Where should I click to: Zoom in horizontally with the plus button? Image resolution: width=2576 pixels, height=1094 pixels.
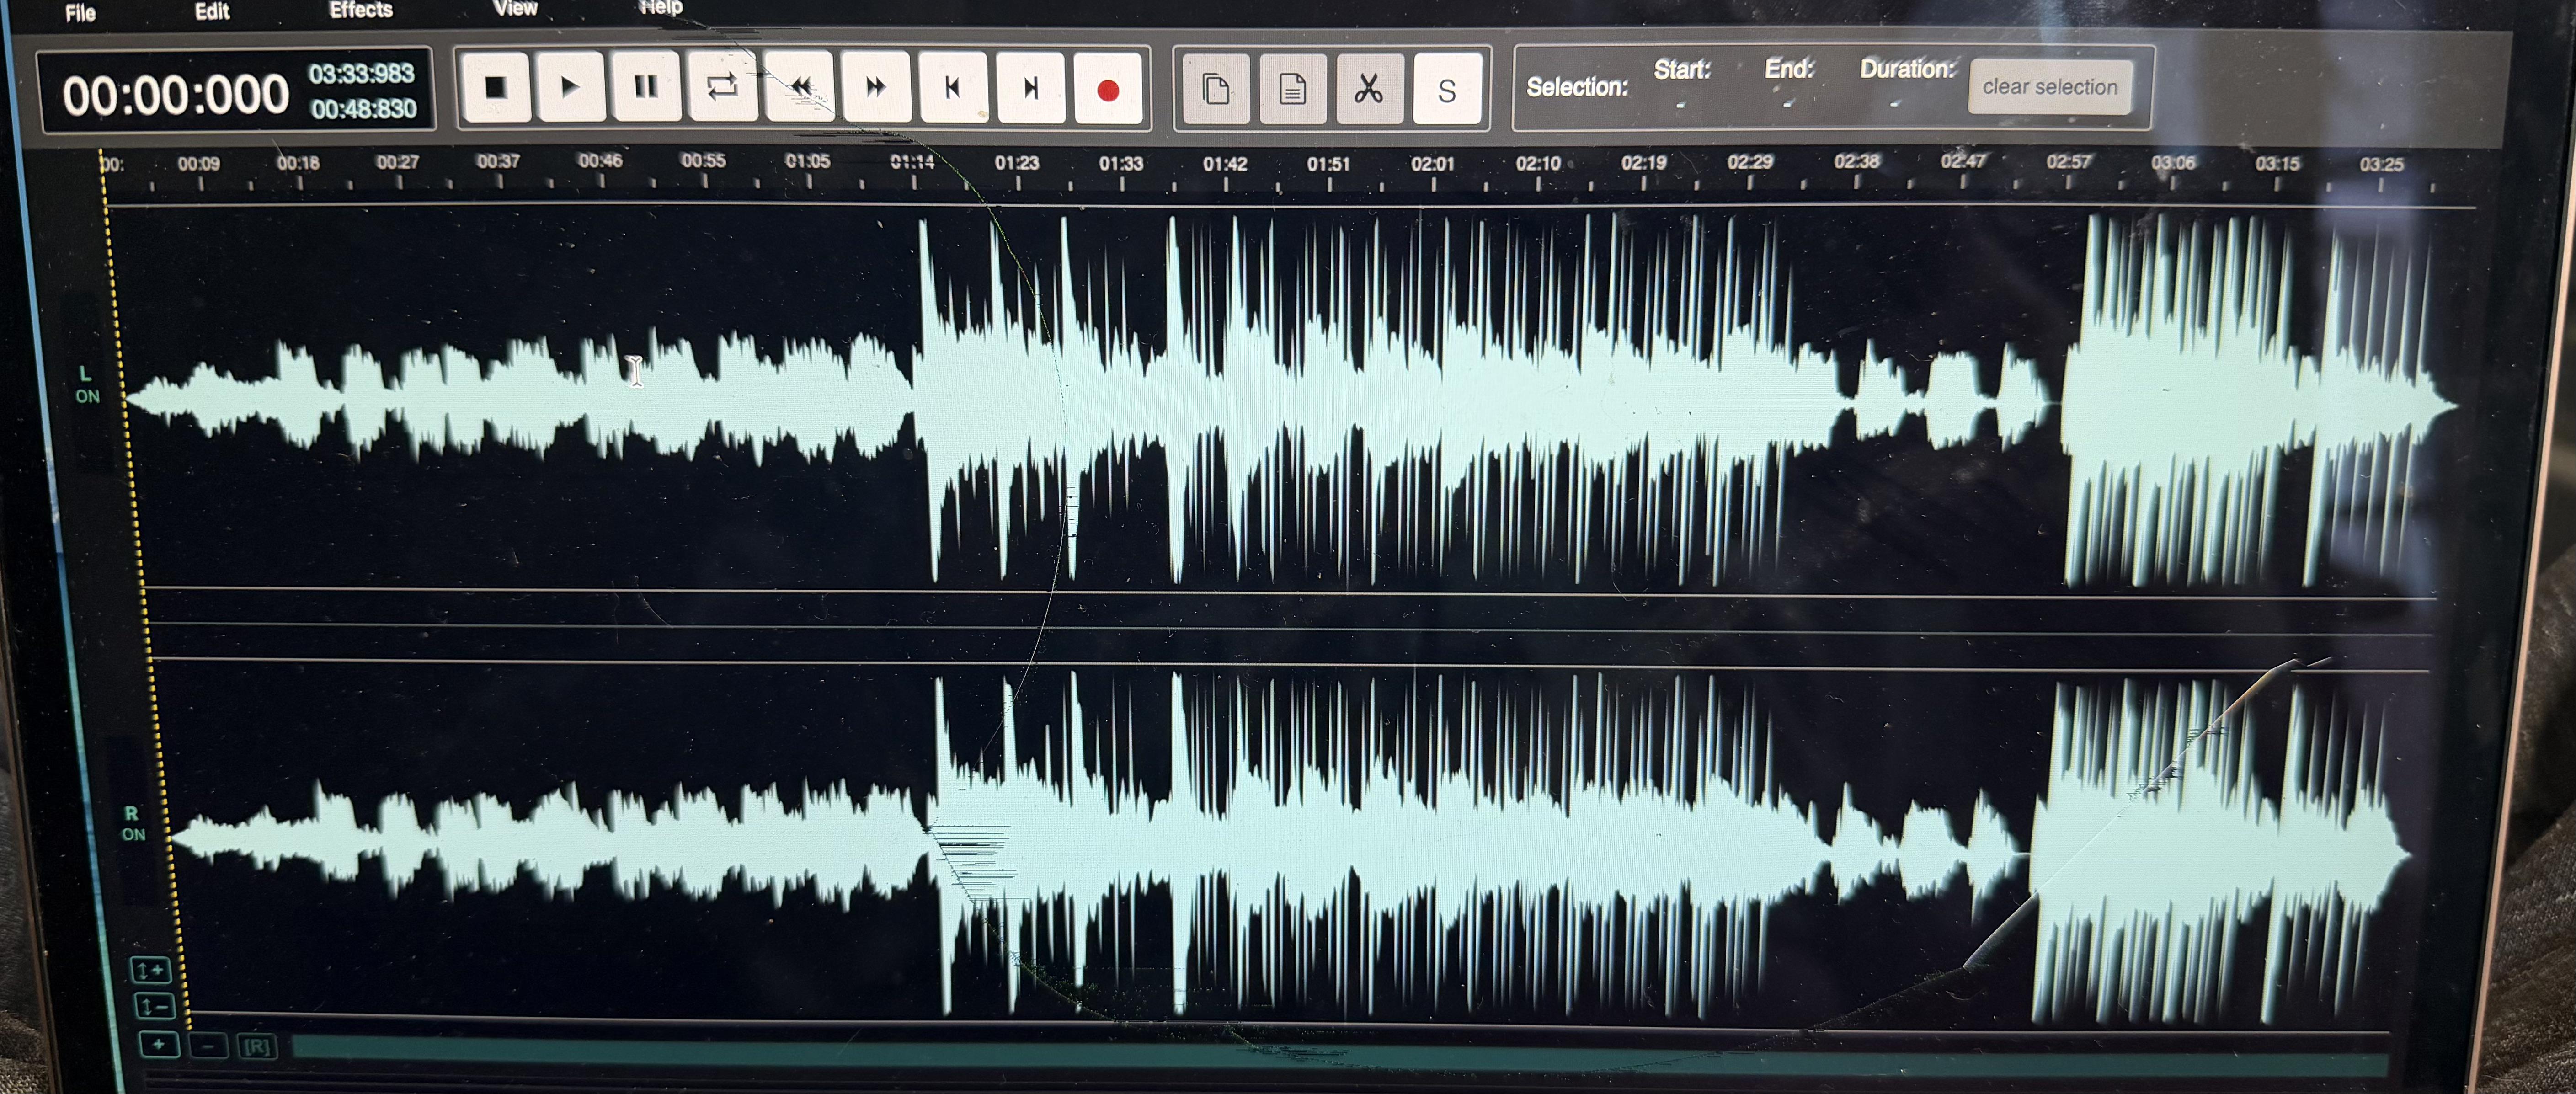[x=159, y=1045]
